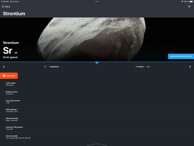Tap the Sr element symbol
The height and width of the screenshot is (146, 194).
8,50
